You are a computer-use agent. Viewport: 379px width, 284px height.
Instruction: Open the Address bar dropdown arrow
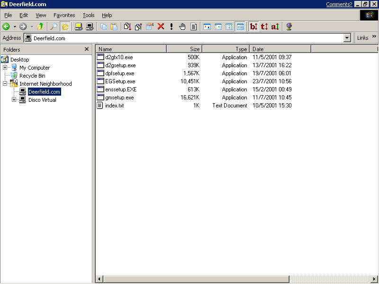[x=347, y=38]
